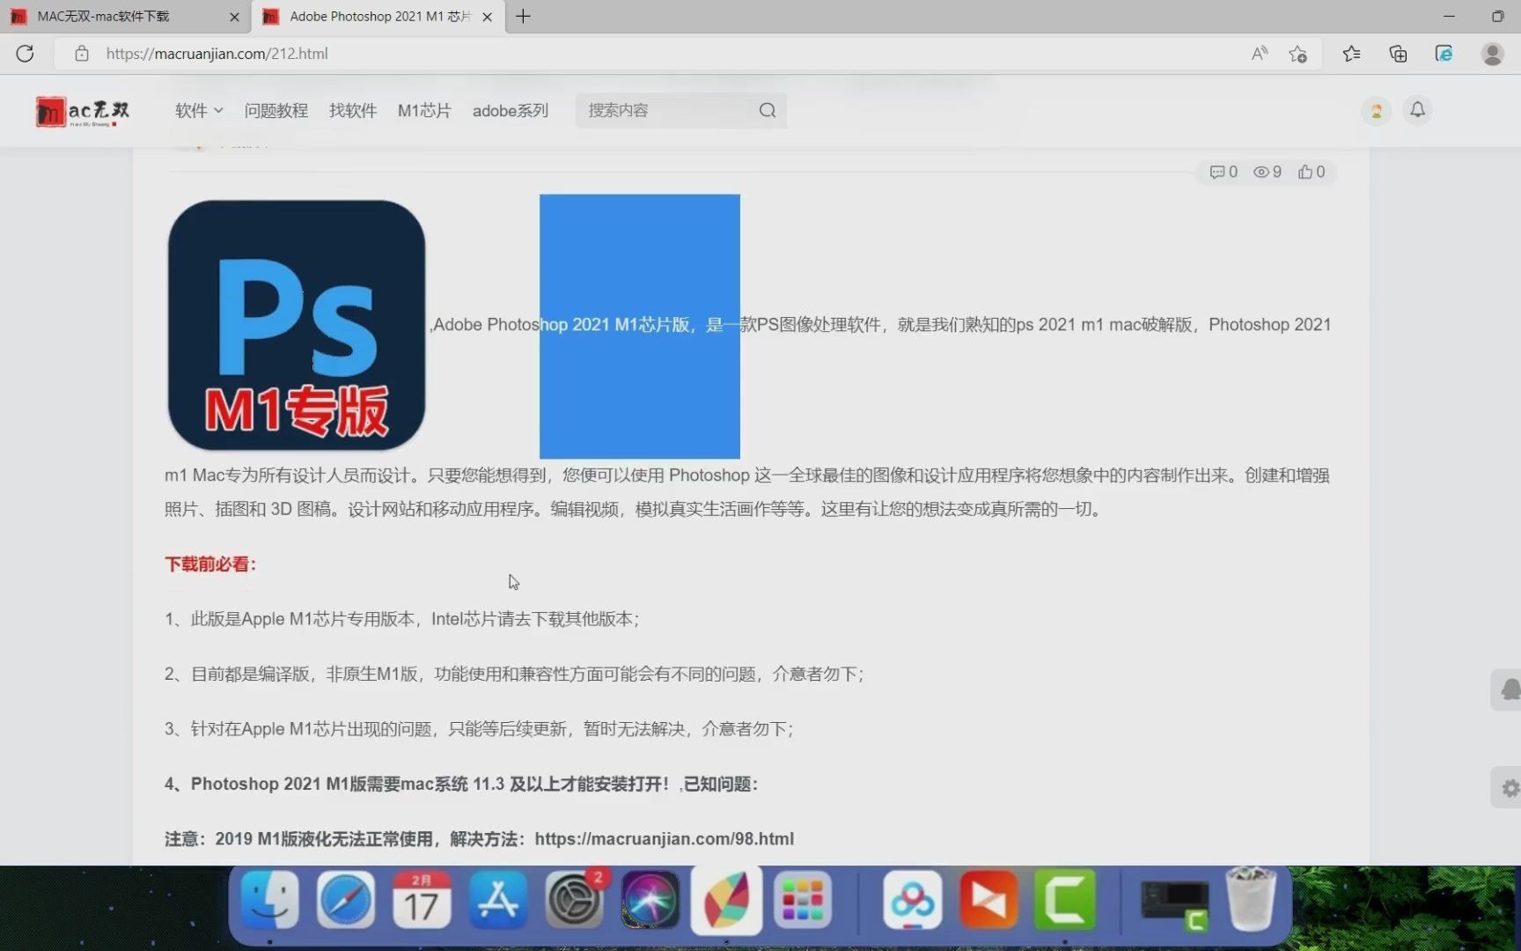The image size is (1521, 951).
Task: Click the Mac无双 site logo
Action: [83, 111]
